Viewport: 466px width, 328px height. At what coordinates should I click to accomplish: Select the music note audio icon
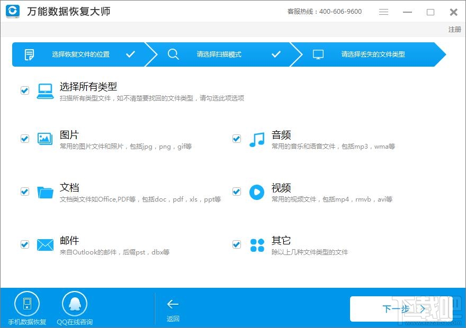(257, 139)
